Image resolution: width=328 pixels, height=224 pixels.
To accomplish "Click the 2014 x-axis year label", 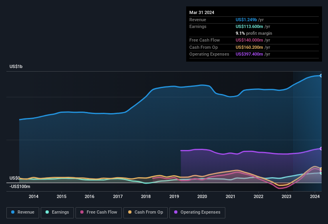I will point(34,196).
